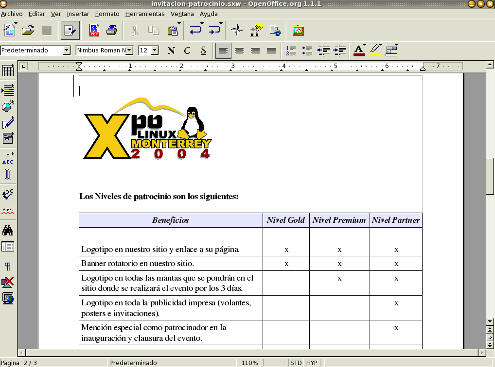The height and width of the screenshot is (367, 495).
Task: Click the print document icon
Action: tap(111, 31)
